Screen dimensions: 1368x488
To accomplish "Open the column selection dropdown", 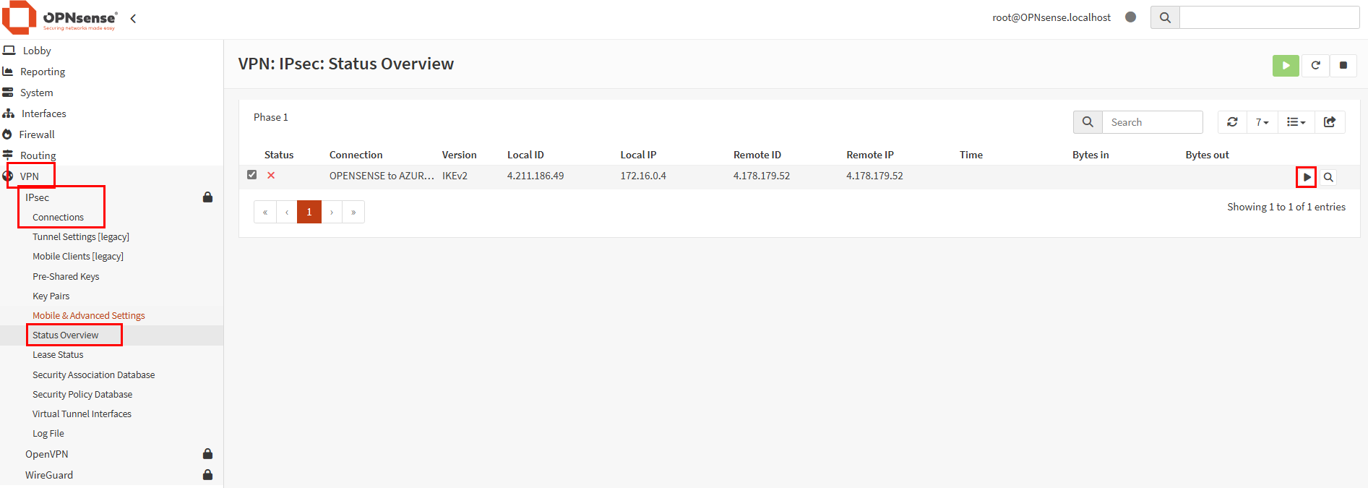I will coord(1296,122).
